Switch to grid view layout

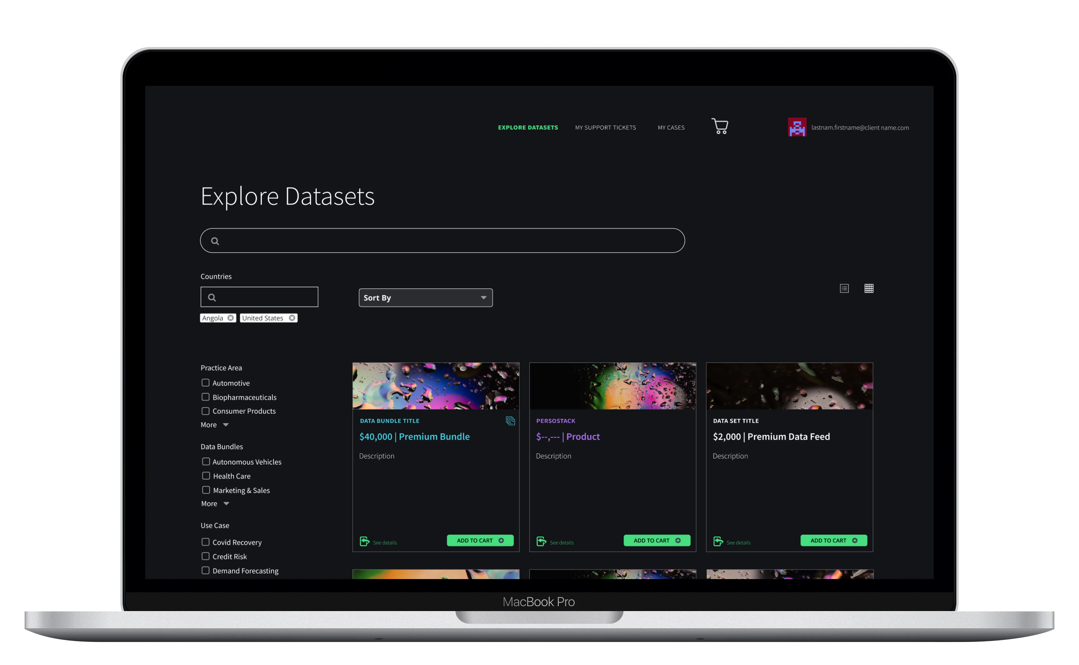tap(869, 288)
